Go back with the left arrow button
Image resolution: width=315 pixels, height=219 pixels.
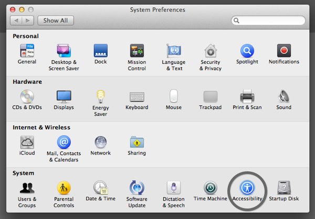point(16,20)
